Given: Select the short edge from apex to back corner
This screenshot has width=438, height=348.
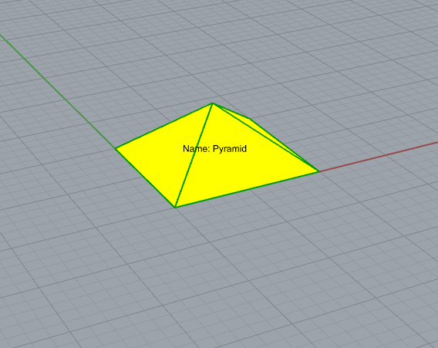Looking at the screenshot, I should (231, 111).
